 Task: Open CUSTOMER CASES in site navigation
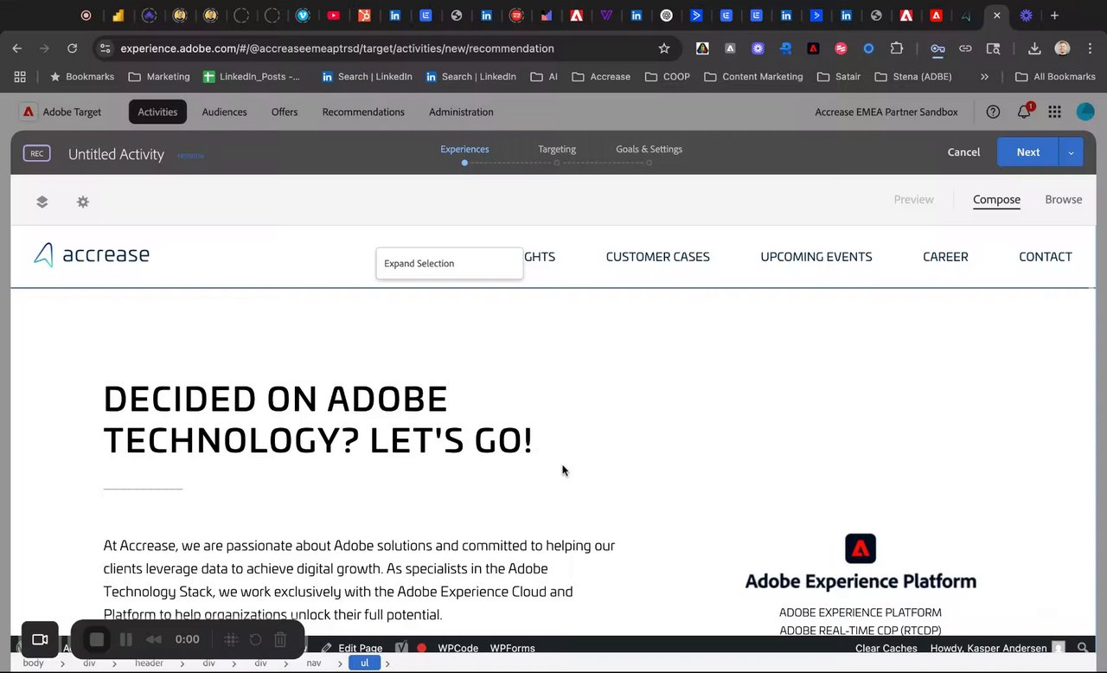tap(657, 256)
